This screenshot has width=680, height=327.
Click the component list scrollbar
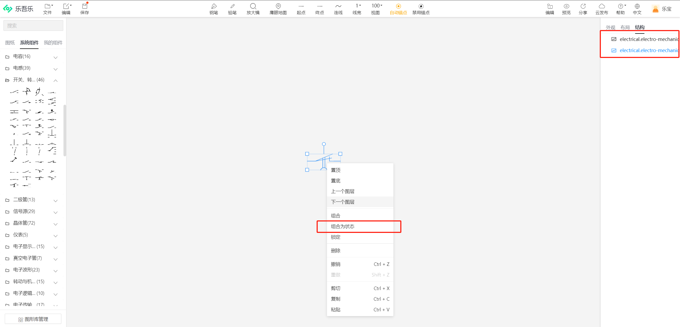(x=65, y=130)
